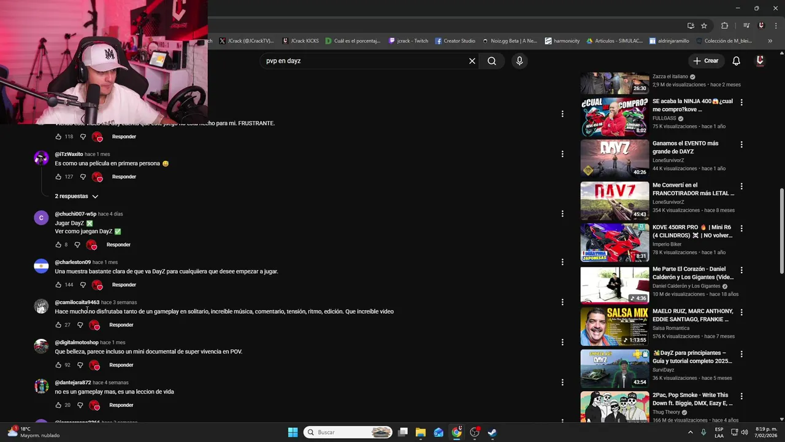Open 'Ganamos el EVENTO más grande de DAYZ' thumbnail

click(x=615, y=158)
